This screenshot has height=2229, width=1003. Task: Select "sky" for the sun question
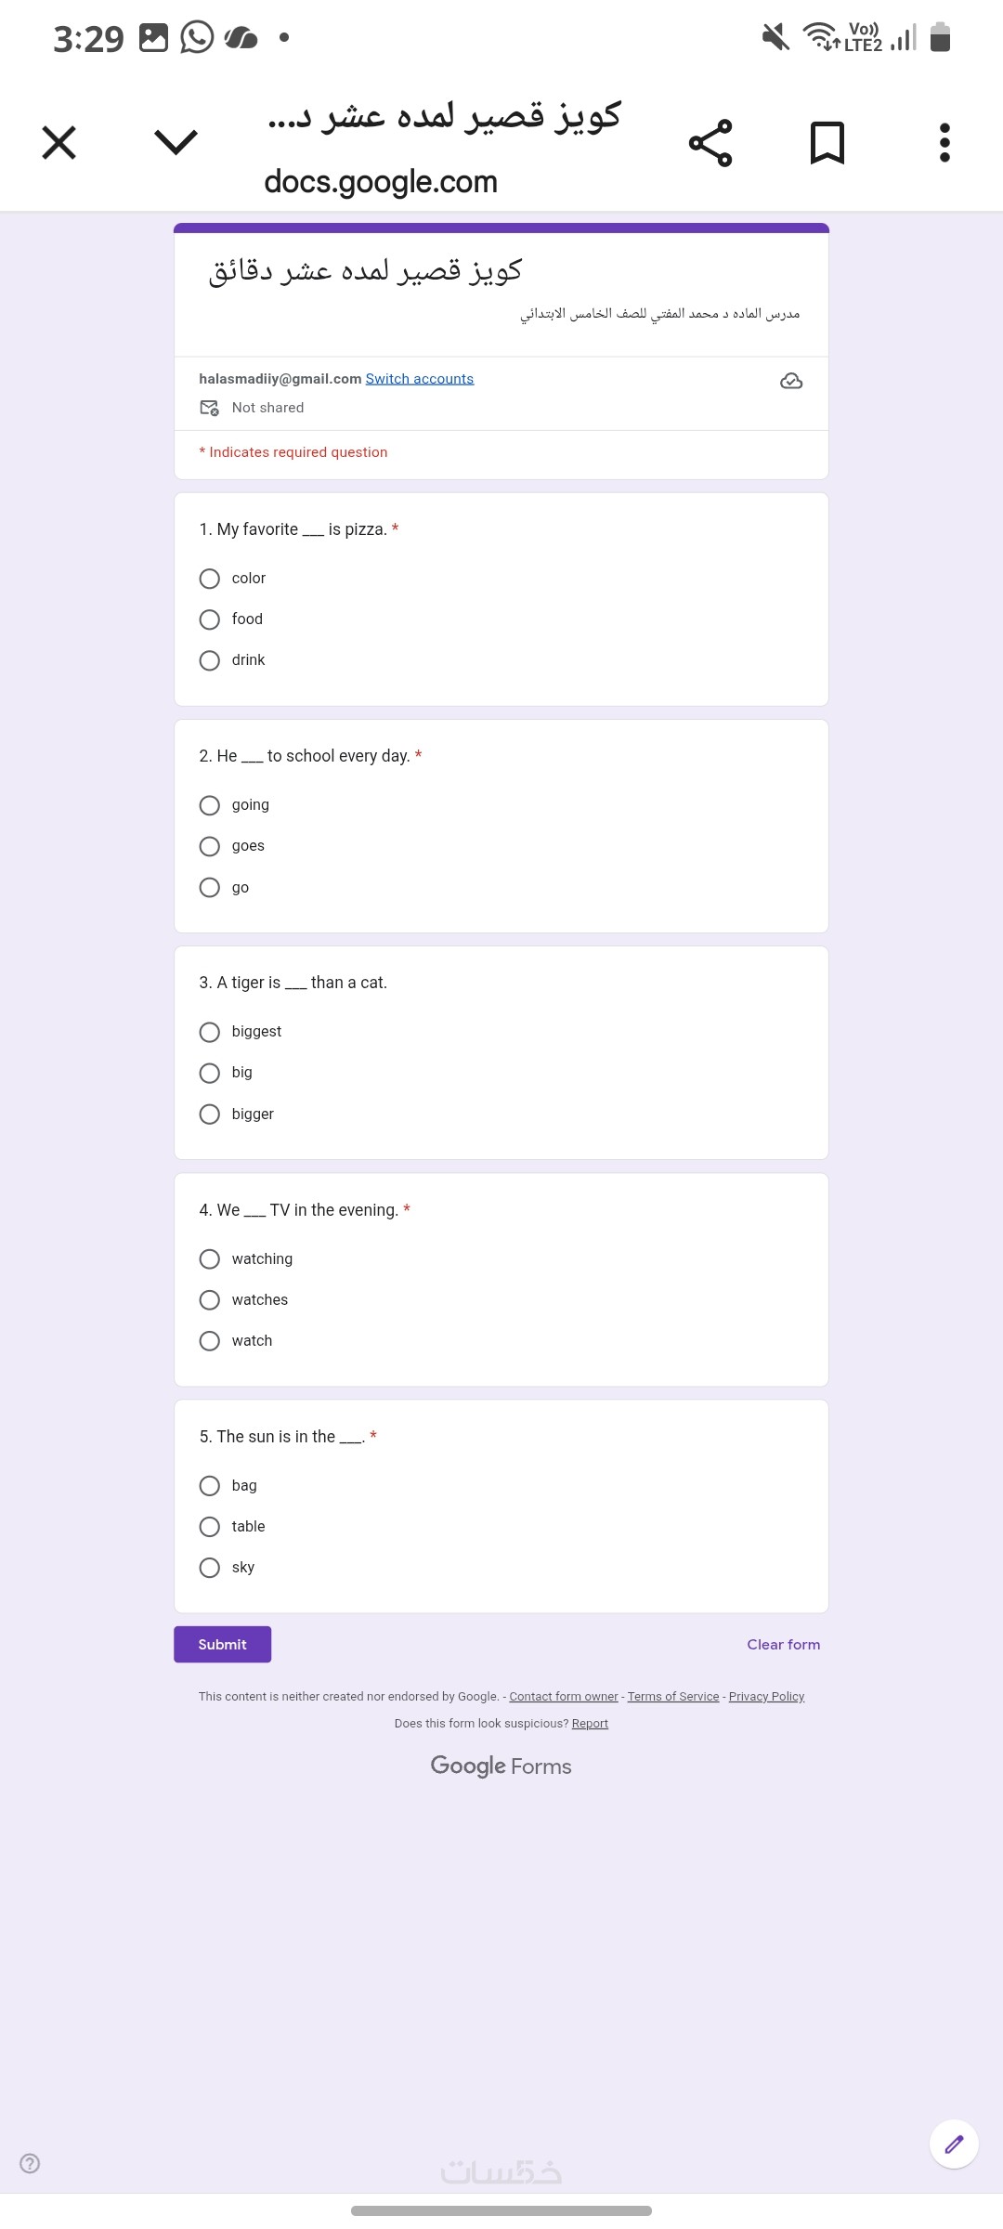point(210,1568)
